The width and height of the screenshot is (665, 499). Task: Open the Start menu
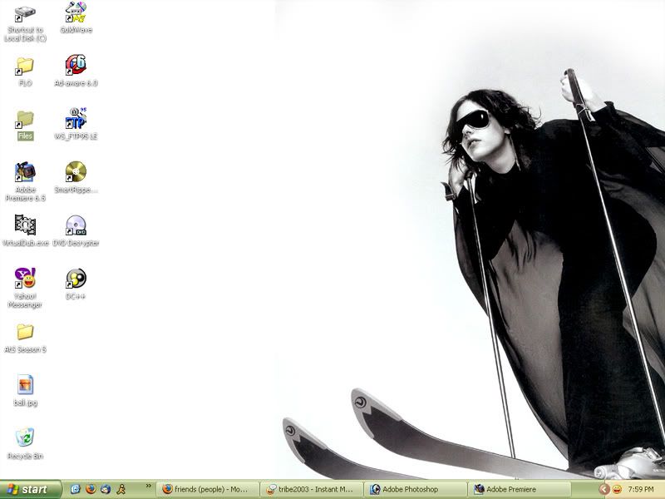(31, 489)
